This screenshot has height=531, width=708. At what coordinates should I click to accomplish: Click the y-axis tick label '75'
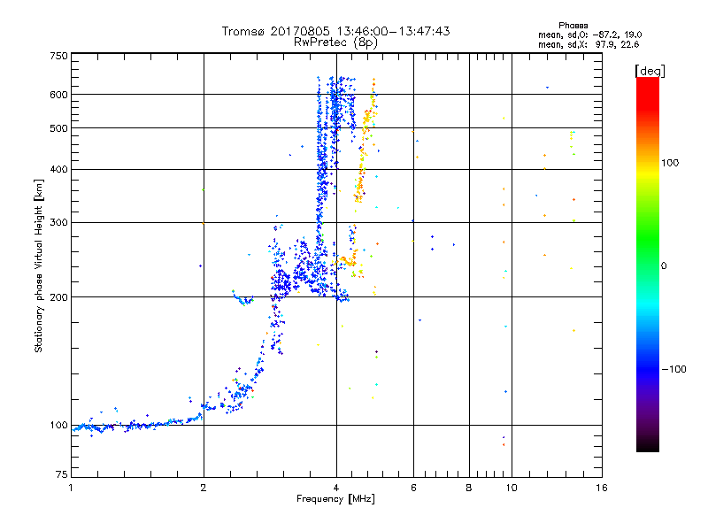(62, 474)
